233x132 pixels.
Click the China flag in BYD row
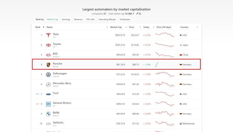point(181,55)
